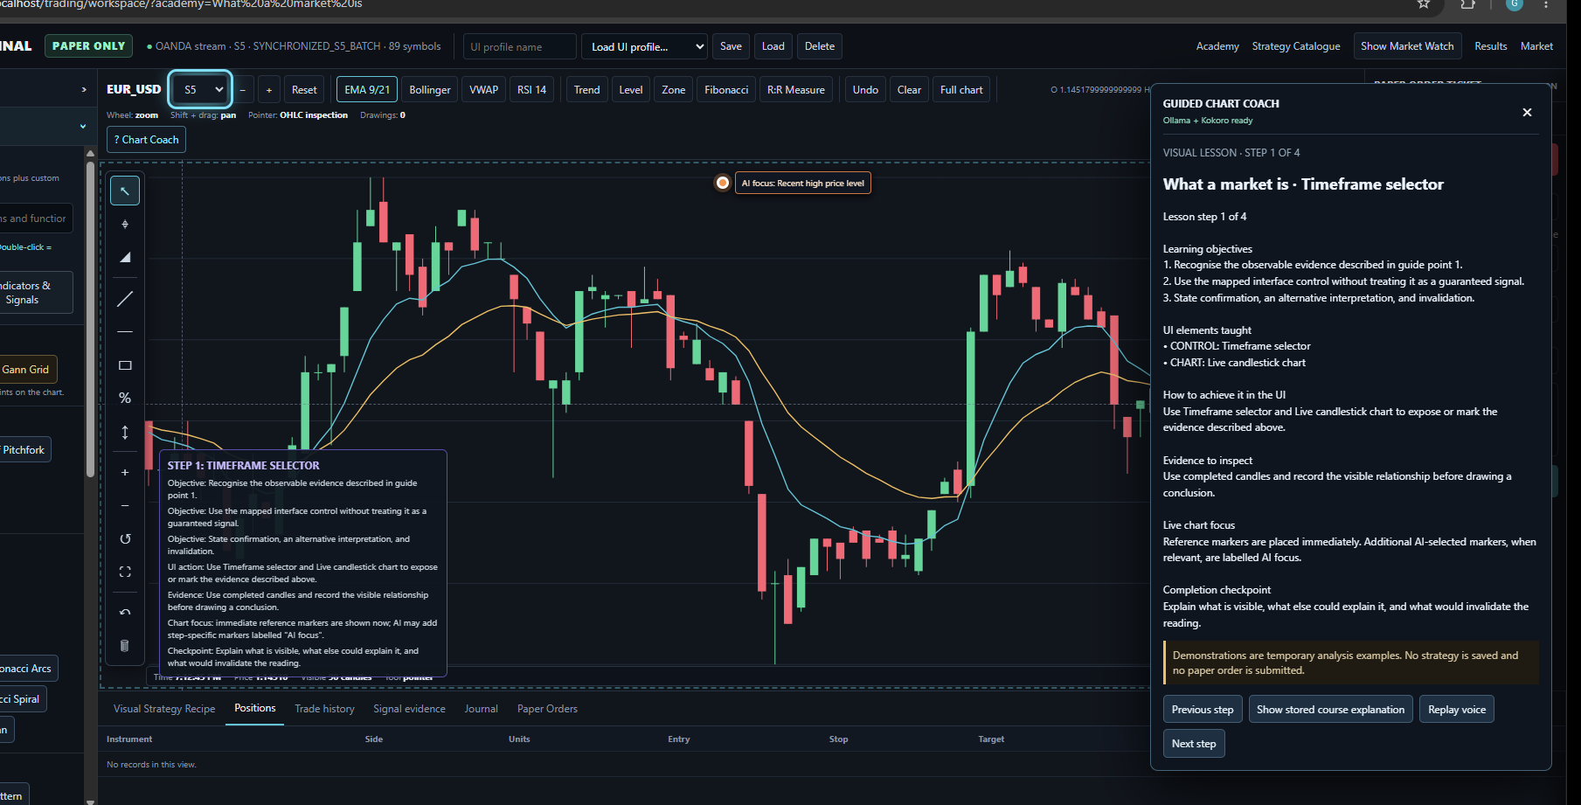Screen dimensions: 1581x805
Task: Collapse the left sidebar section chevron
Action: [83, 127]
